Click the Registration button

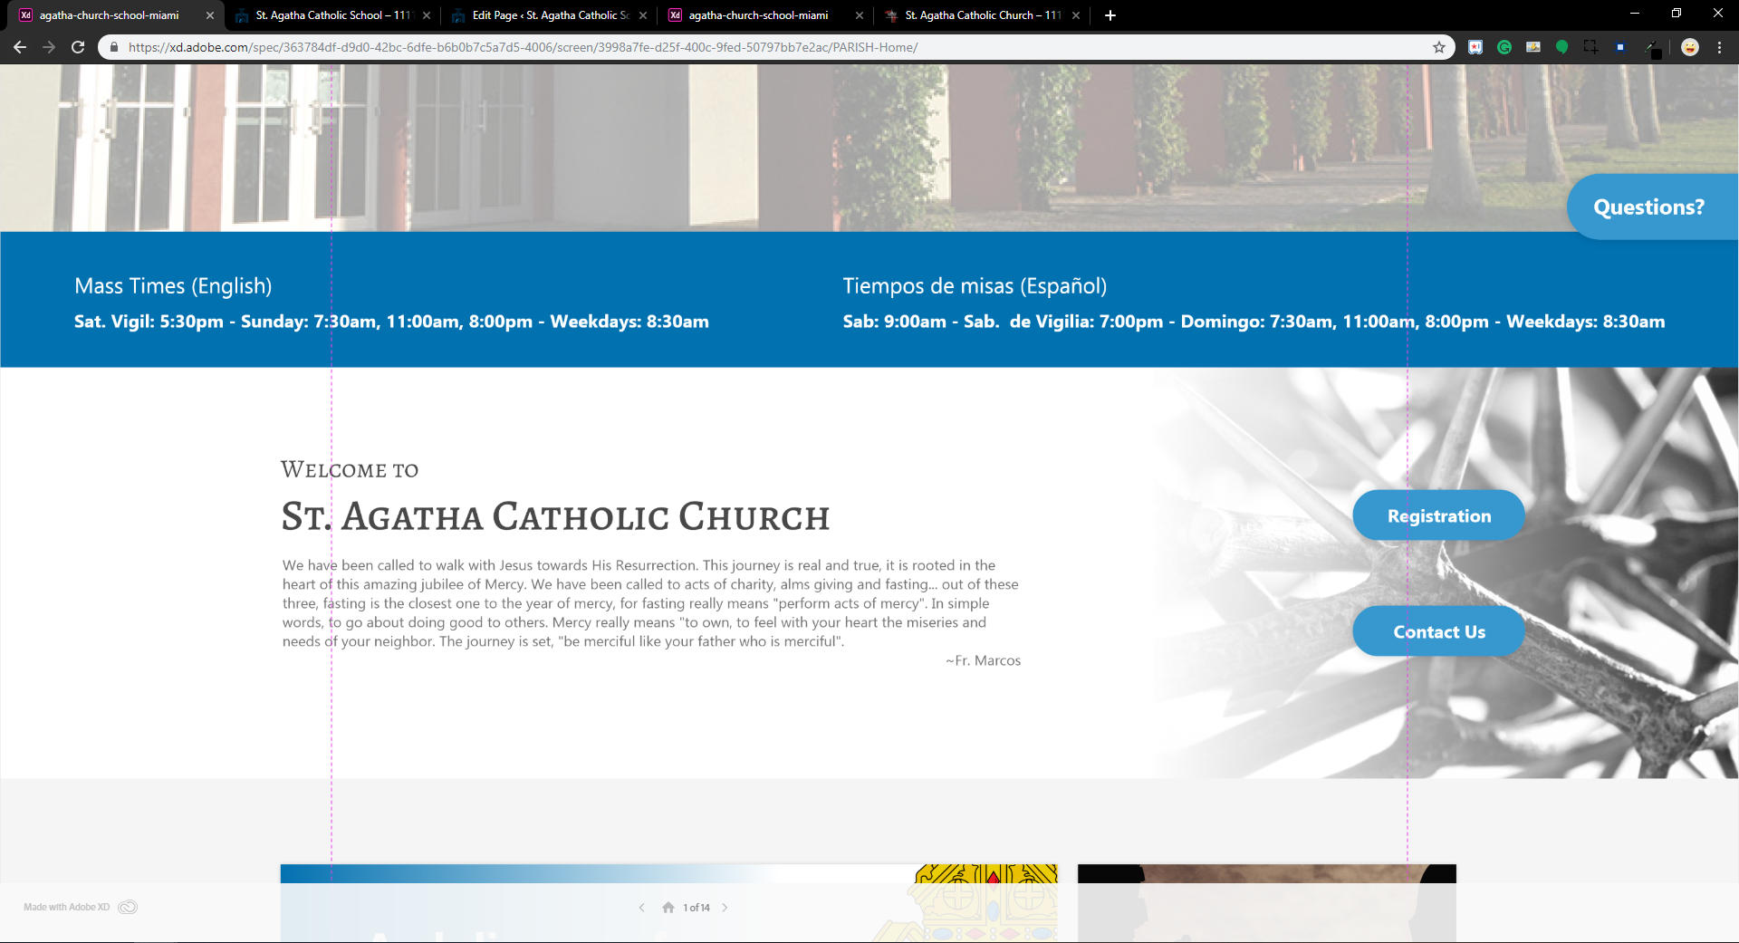click(x=1438, y=515)
